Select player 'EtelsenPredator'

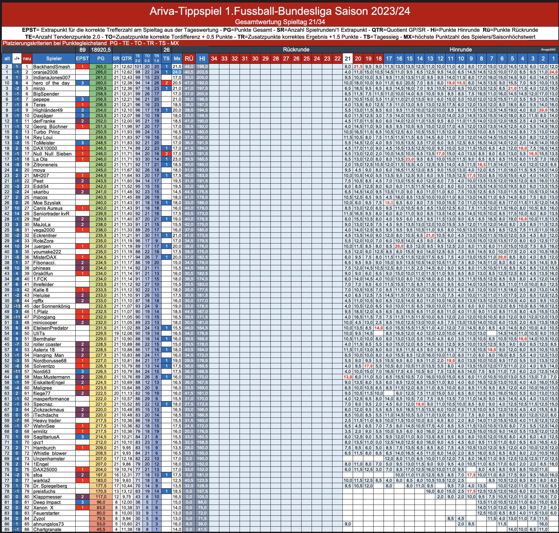[x=51, y=328]
